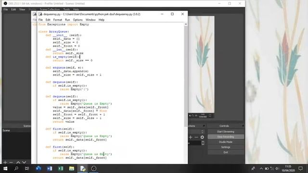Click the 'return value' line in the code
The width and height of the screenshot is (308, 173).
tap(64, 122)
